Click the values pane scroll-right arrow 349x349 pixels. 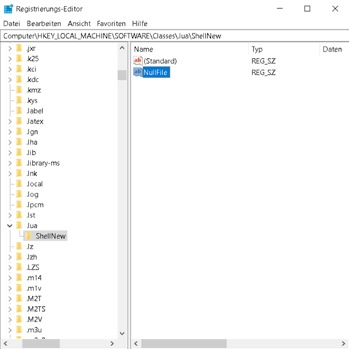click(x=343, y=343)
